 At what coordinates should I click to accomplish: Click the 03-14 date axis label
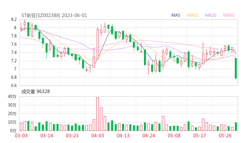tap(47, 136)
